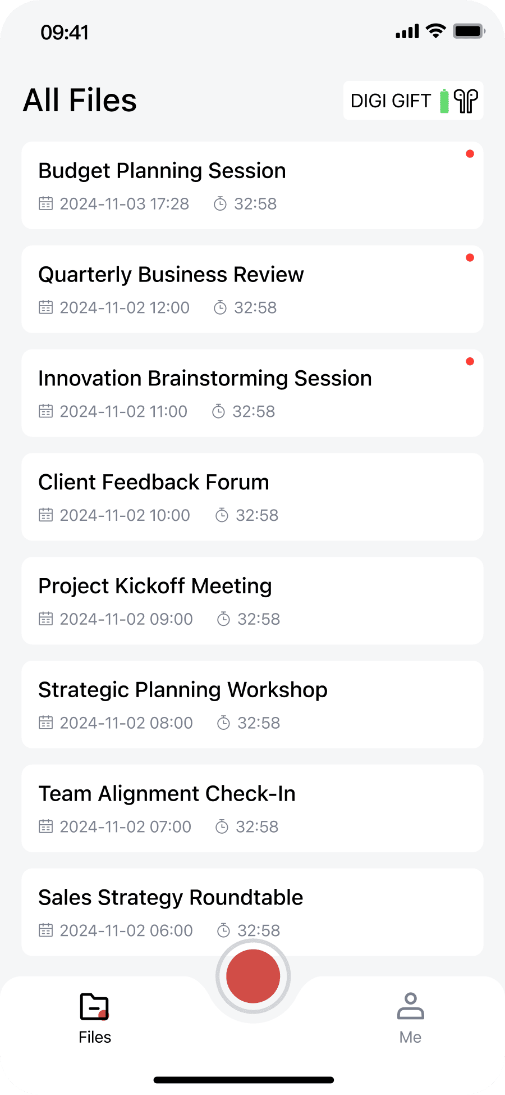The image size is (505, 1095).
Task: Select Strategic Planning Workshop recording
Action: pos(252,705)
